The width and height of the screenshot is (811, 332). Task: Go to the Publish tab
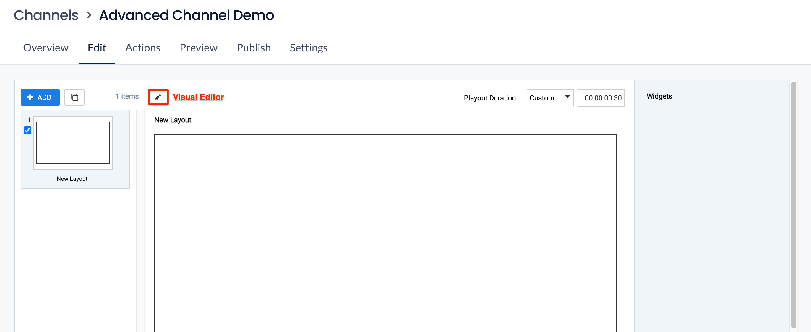pyautogui.click(x=254, y=48)
